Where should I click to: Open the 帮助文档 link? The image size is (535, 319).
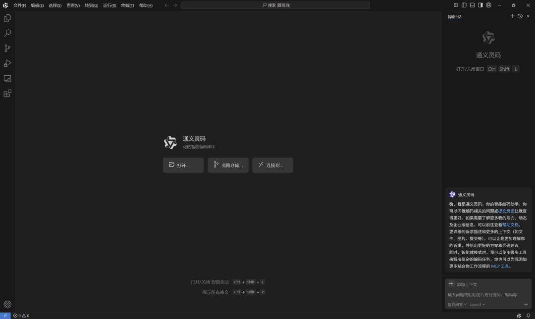pos(510,225)
